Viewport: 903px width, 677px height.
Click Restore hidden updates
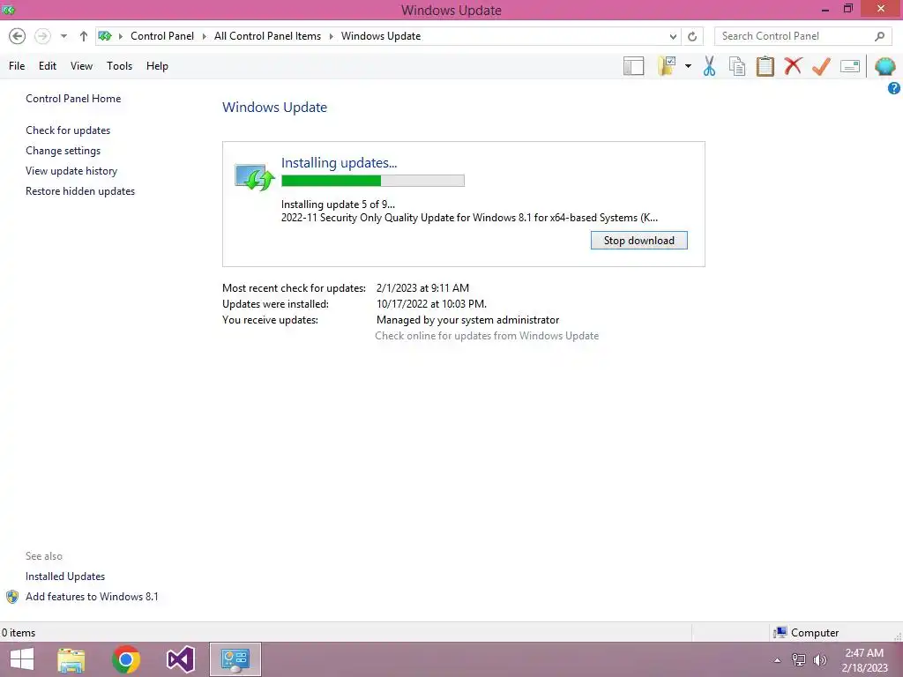pyautogui.click(x=80, y=191)
